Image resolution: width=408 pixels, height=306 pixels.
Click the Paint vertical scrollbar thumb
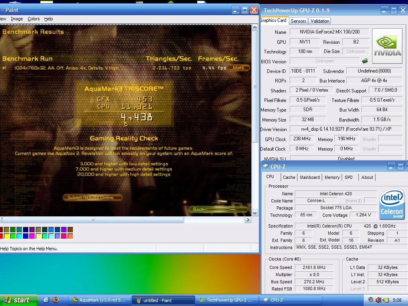(255, 86)
